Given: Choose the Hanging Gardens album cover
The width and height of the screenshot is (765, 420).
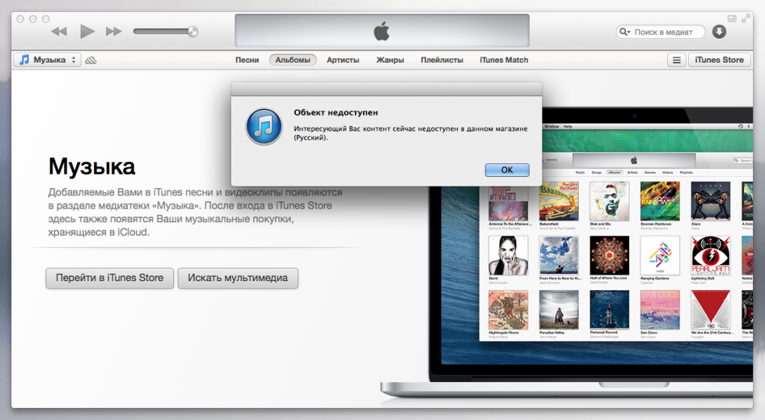Looking at the screenshot, I should (x=660, y=256).
